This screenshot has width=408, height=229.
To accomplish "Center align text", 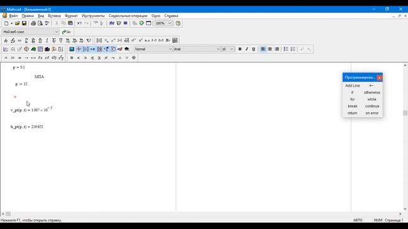I will (270, 49).
